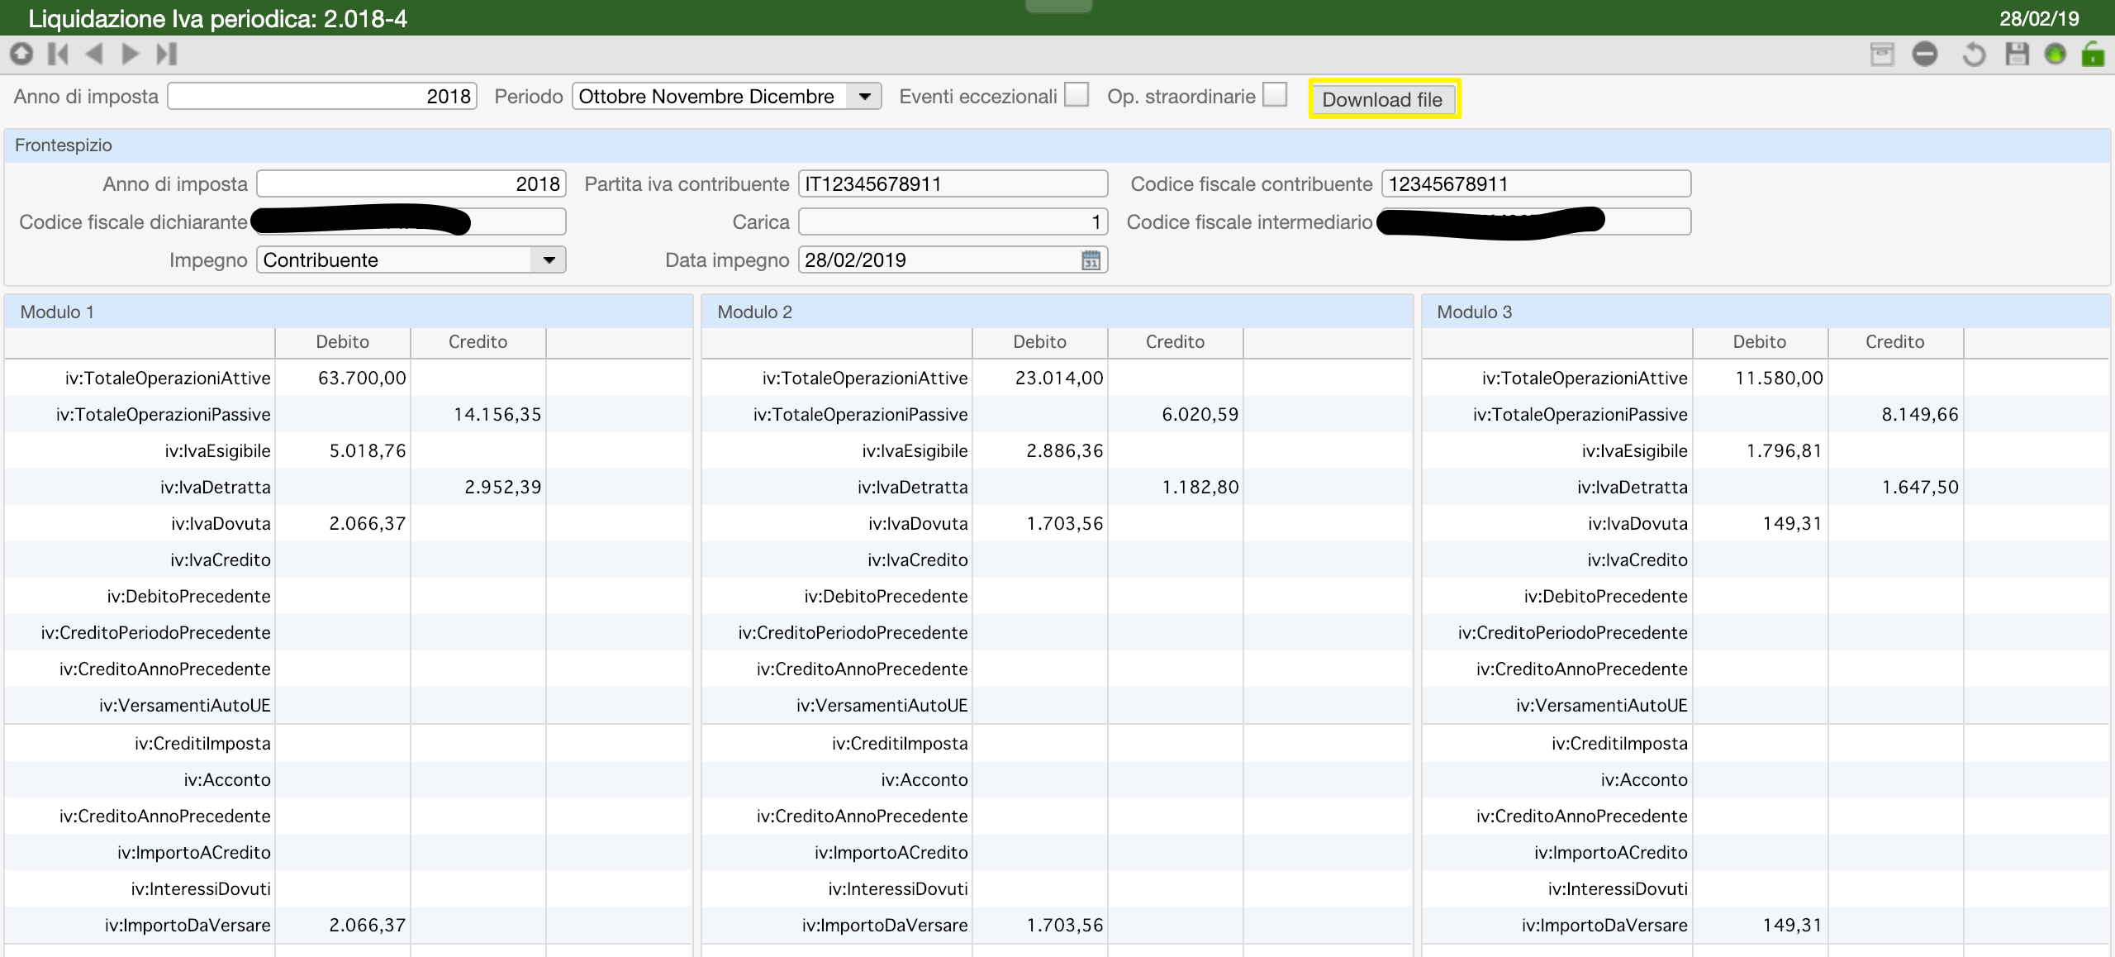
Task: Click the Frontespizio section header
Action: pyautogui.click(x=1057, y=145)
